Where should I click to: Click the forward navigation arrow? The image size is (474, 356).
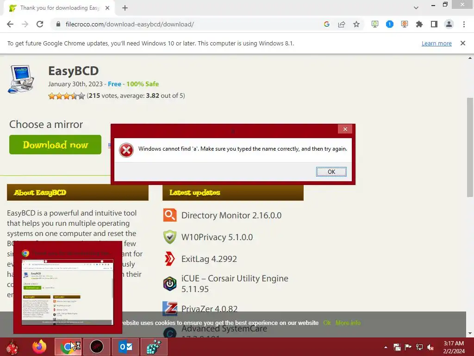tap(25, 24)
